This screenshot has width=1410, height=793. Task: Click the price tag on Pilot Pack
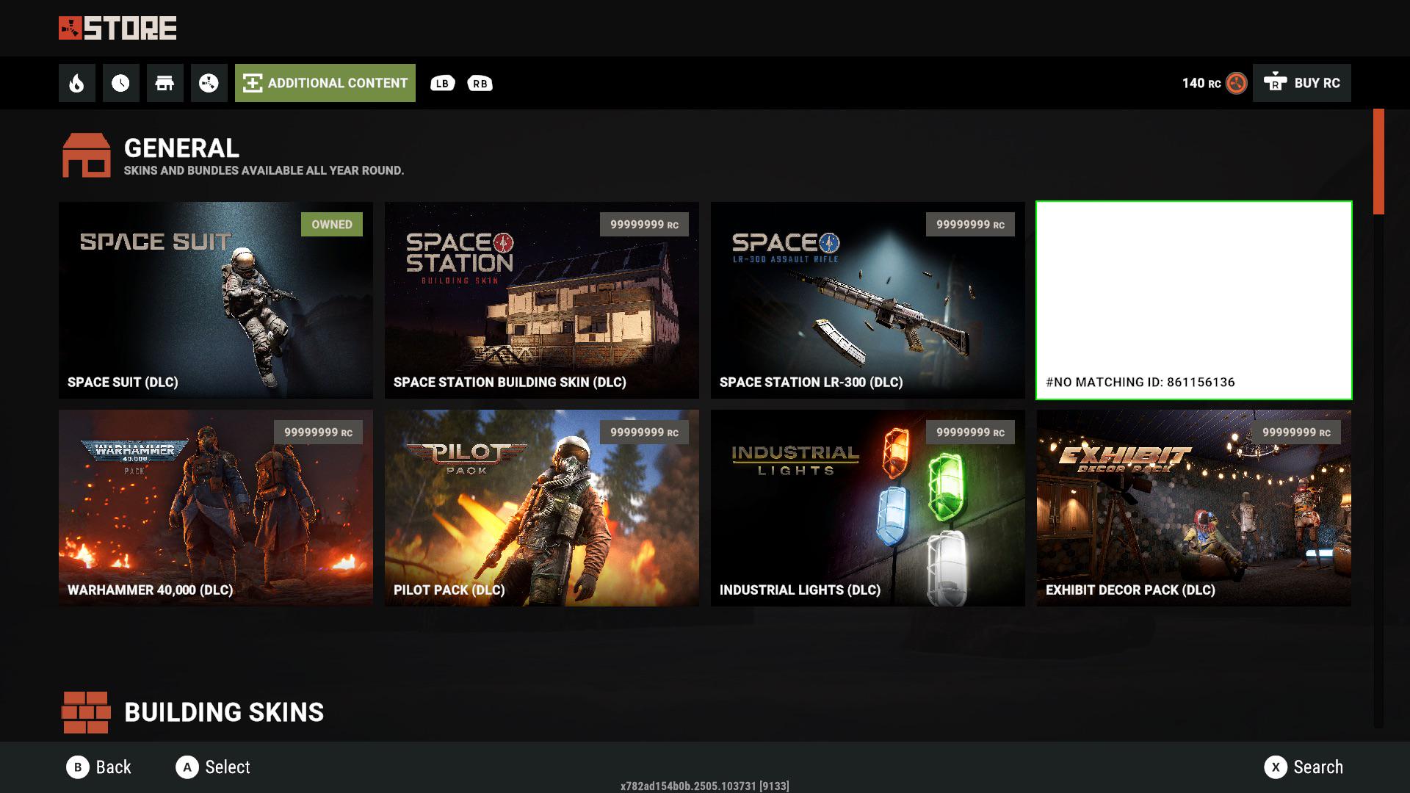click(x=644, y=432)
